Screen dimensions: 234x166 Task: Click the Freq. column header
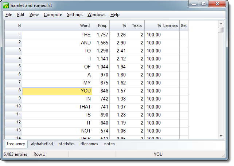(x=101, y=25)
